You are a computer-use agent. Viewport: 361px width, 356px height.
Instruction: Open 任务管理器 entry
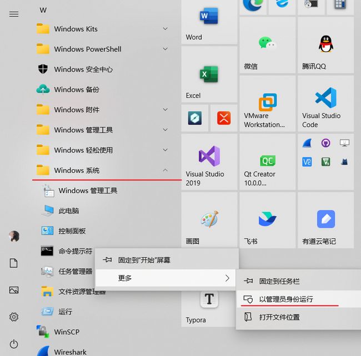66,271
